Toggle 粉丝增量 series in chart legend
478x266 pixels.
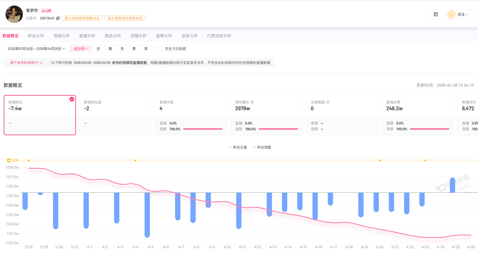262,147
